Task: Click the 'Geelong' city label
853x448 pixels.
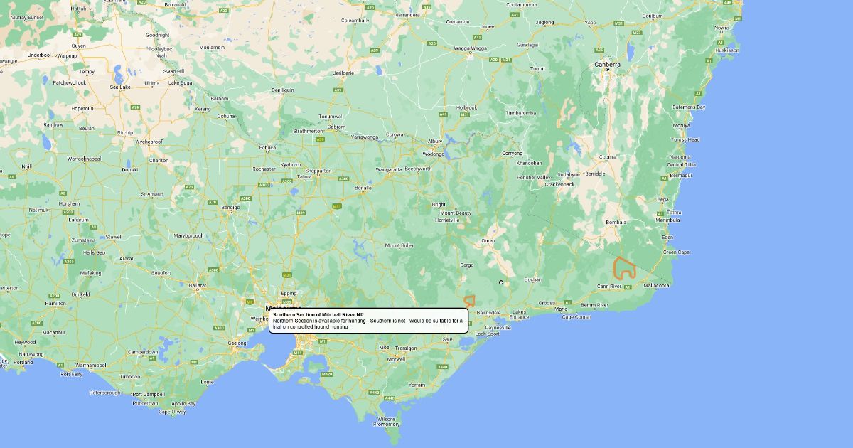Action: 237,343
